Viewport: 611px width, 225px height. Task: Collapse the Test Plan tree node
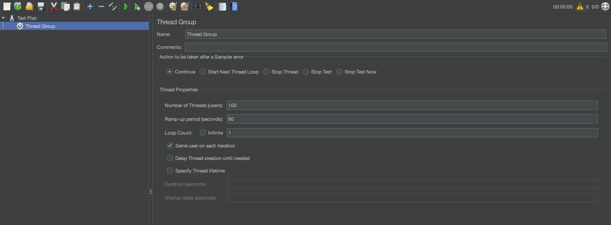3,18
